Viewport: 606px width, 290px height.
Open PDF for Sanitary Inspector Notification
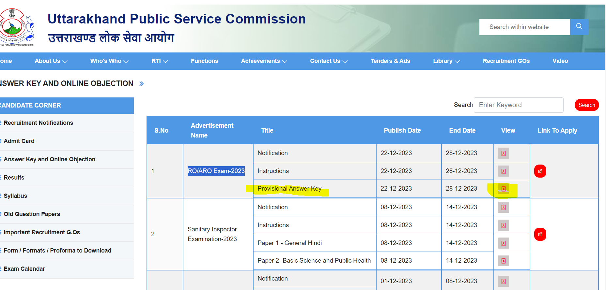pyautogui.click(x=504, y=207)
